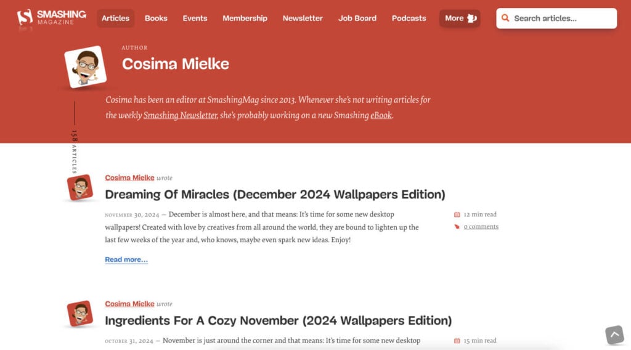Click the search magnifier icon
This screenshot has width=631, height=350.
[505, 18]
